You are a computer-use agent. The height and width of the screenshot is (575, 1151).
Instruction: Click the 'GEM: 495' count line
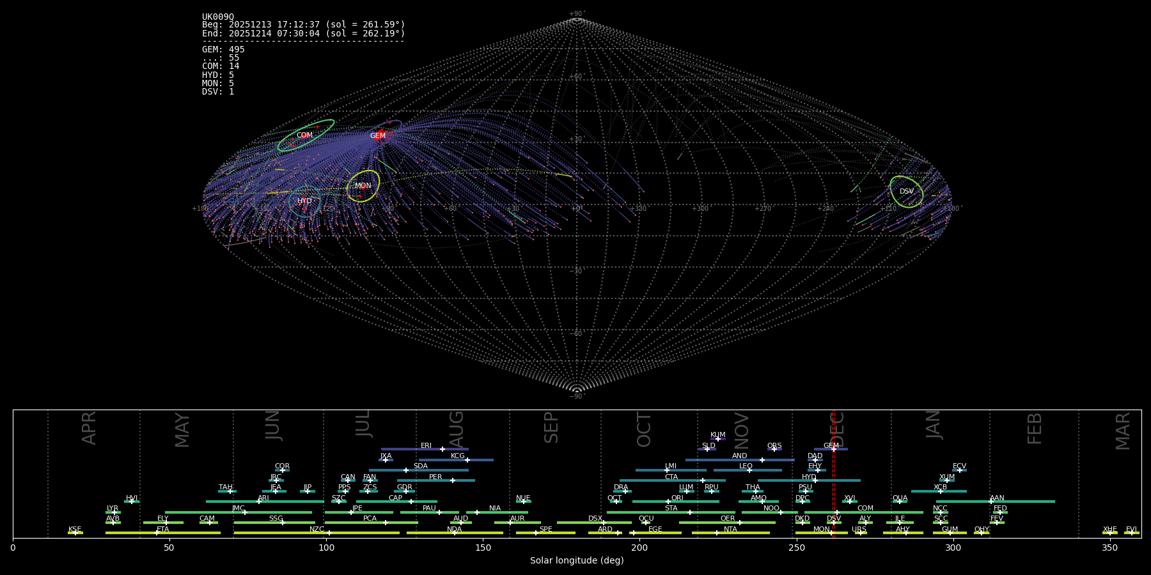pos(223,50)
